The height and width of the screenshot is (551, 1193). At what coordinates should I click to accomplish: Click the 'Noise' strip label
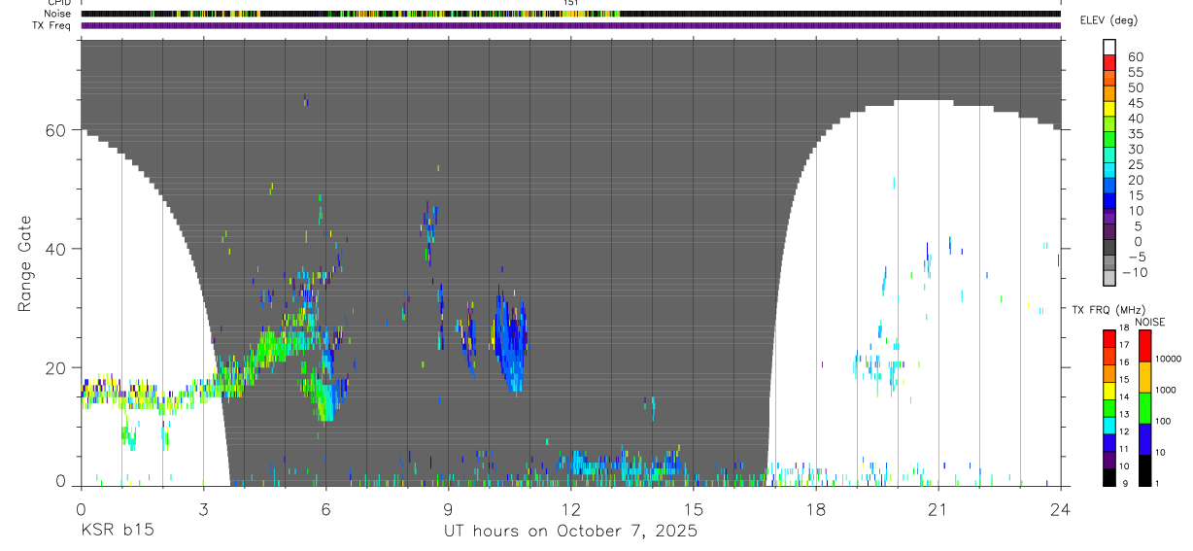pos(58,14)
